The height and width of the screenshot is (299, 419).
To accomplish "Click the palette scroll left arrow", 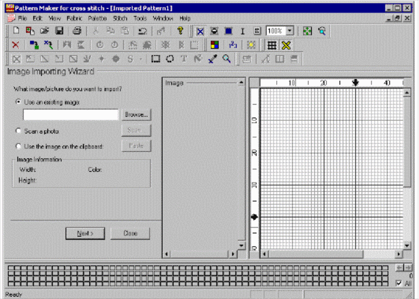I will (x=399, y=267).
